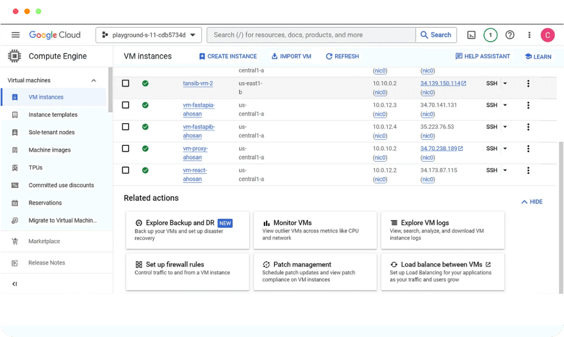The image size is (564, 337).
Task: Click the status check icon for tansib-vm-2
Action: coord(145,83)
